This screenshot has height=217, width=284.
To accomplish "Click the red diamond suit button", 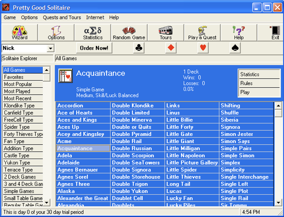I will (x=171, y=48).
